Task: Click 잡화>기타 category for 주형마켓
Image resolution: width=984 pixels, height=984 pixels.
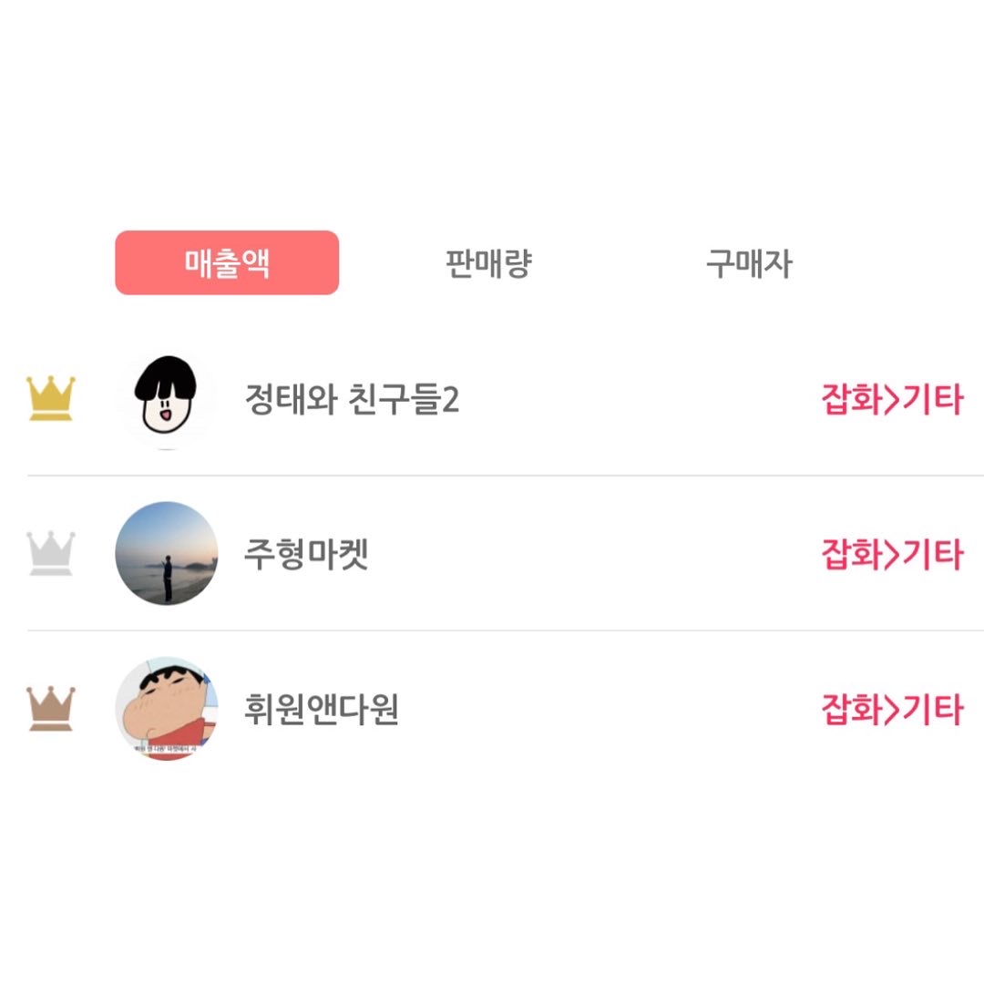Action: [x=892, y=554]
